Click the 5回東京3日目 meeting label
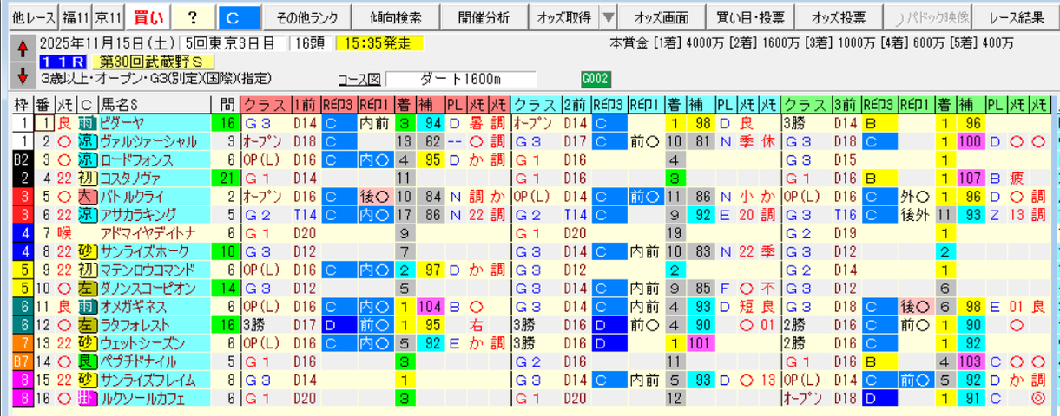 233,42
